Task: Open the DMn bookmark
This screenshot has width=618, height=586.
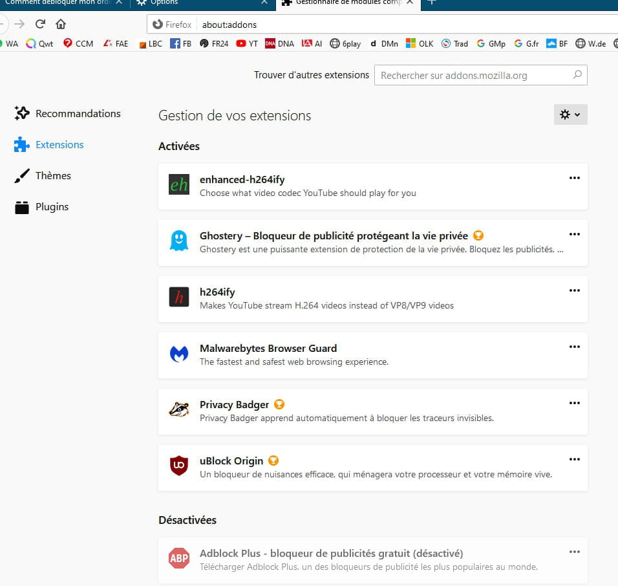Action: point(384,43)
